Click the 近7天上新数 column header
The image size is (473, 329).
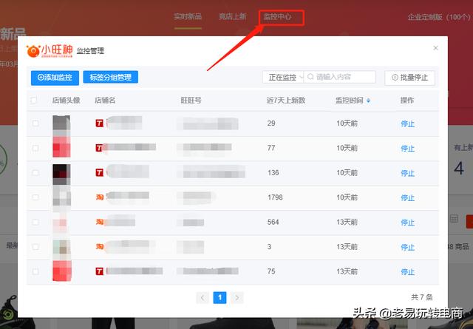pyautogui.click(x=286, y=101)
